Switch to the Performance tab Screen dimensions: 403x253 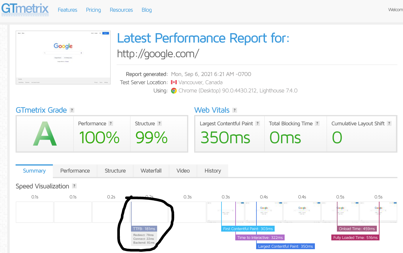tap(75, 171)
